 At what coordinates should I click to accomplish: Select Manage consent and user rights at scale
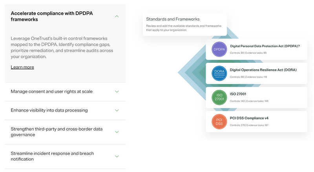click(52, 91)
